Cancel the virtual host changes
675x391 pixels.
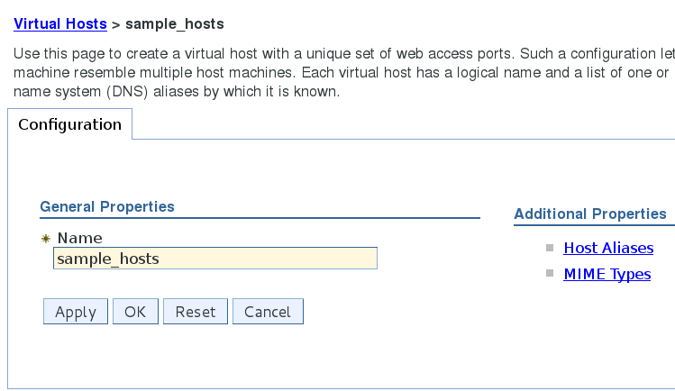268,312
